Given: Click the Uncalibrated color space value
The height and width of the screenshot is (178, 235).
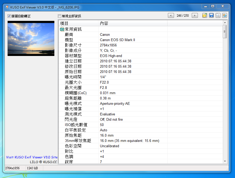Looking at the screenshot, I should [x=110, y=146].
